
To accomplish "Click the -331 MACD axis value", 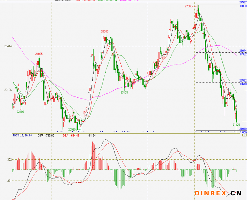I will [x=9, y=181].
